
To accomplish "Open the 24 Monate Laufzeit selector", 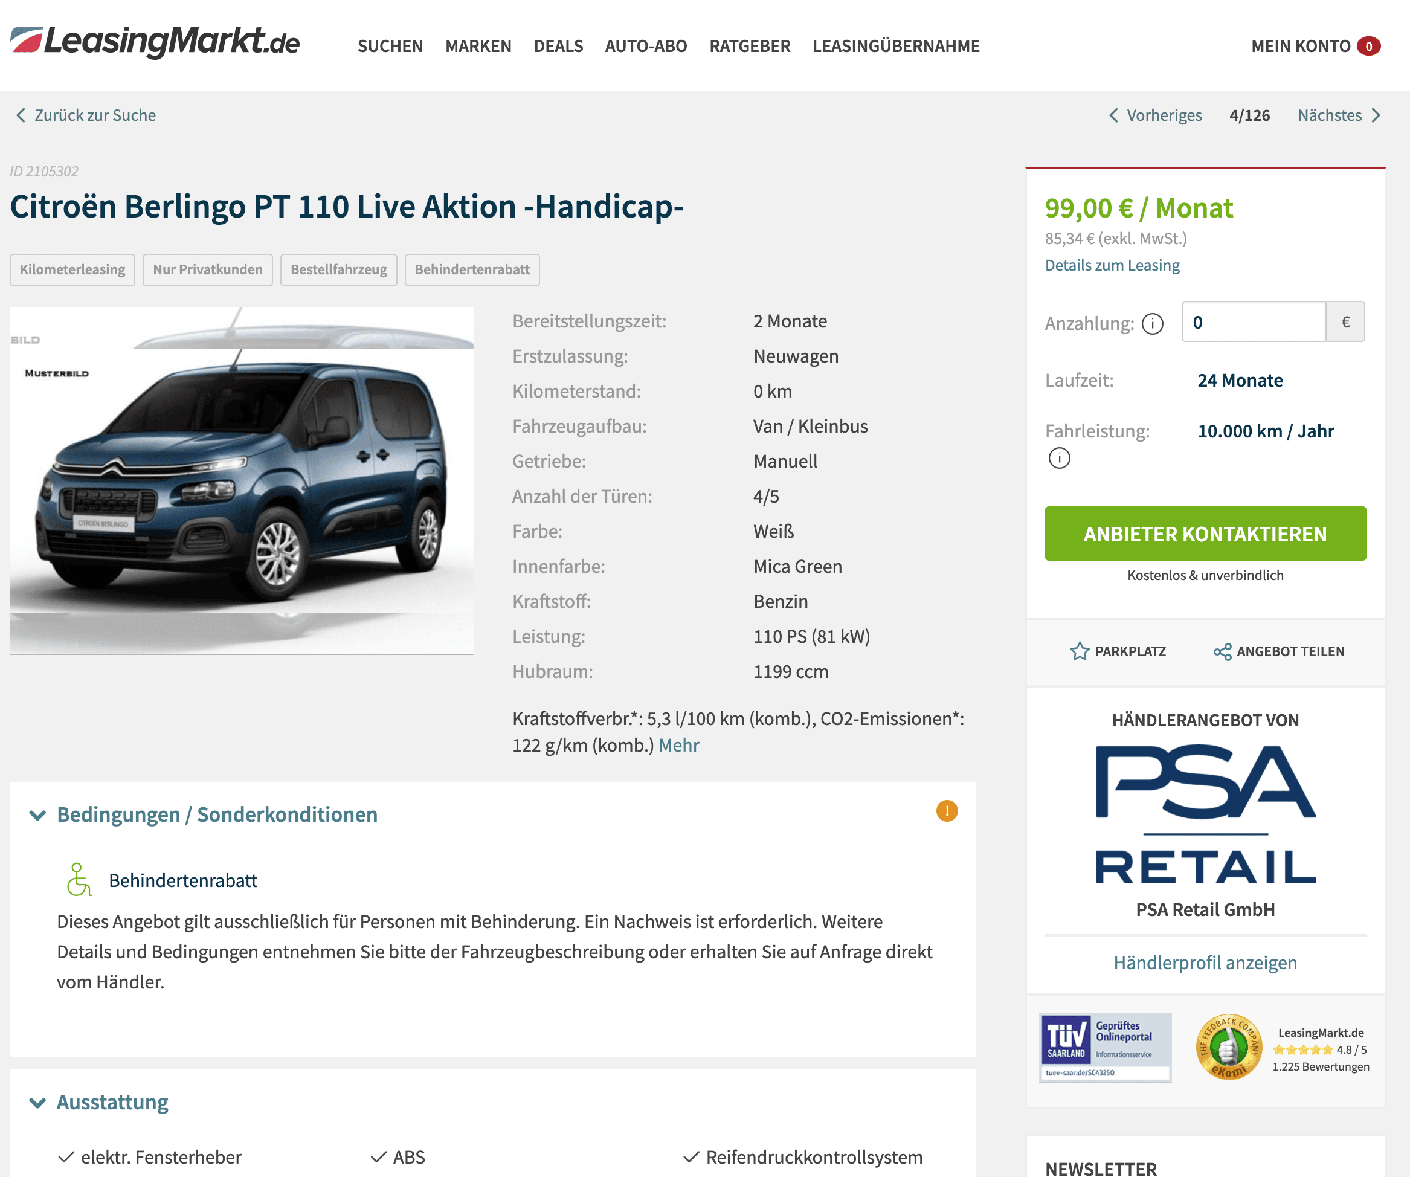I will tap(1240, 381).
